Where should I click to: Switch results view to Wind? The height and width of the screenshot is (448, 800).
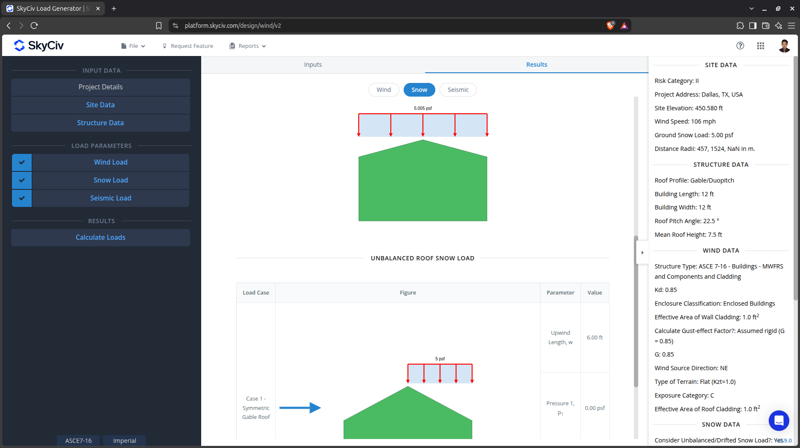384,90
